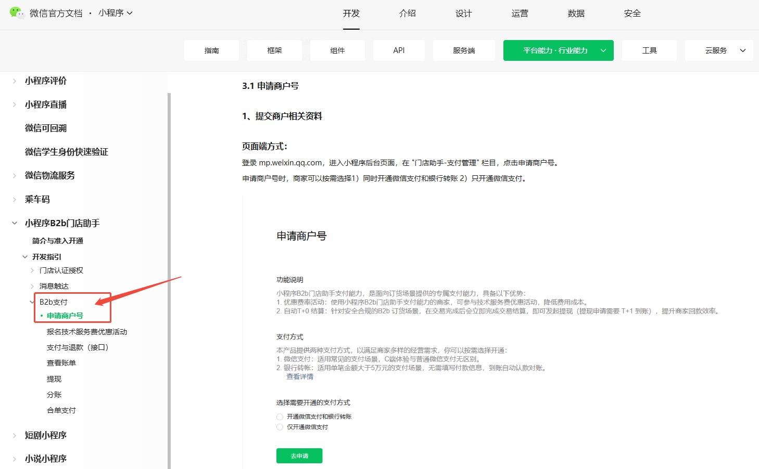The height and width of the screenshot is (469, 759).
Task: Click the 功能说明 label
Action: [290, 280]
